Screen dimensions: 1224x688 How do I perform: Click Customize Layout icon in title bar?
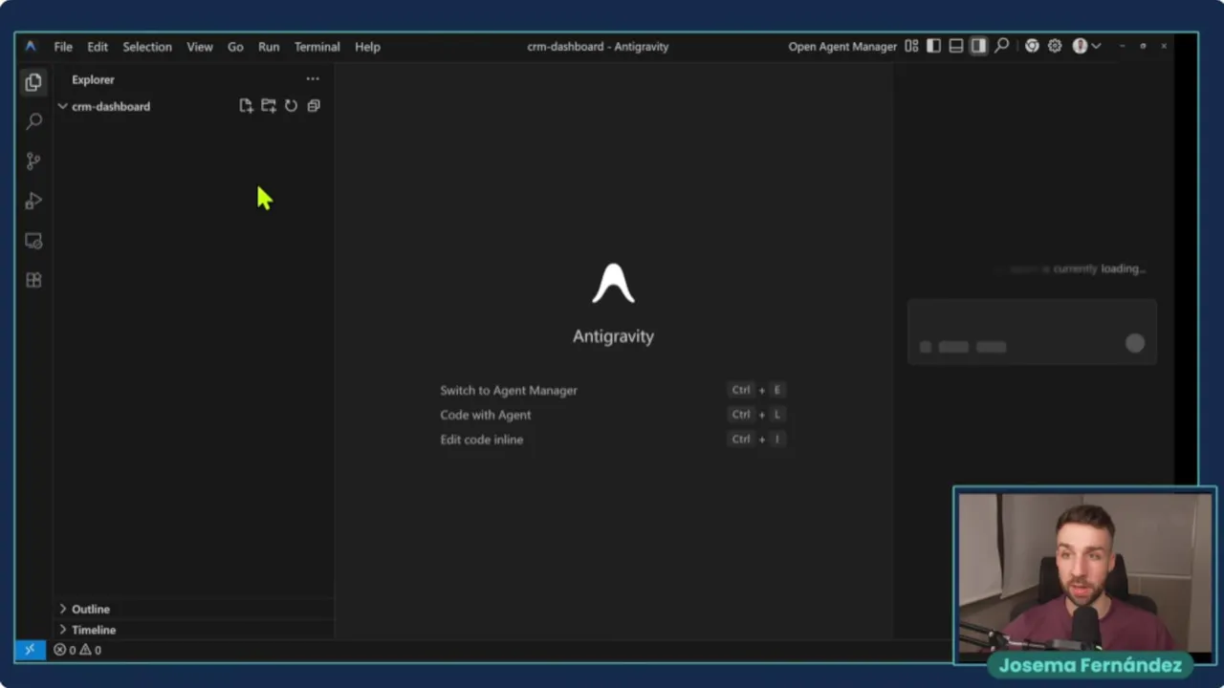tap(911, 46)
